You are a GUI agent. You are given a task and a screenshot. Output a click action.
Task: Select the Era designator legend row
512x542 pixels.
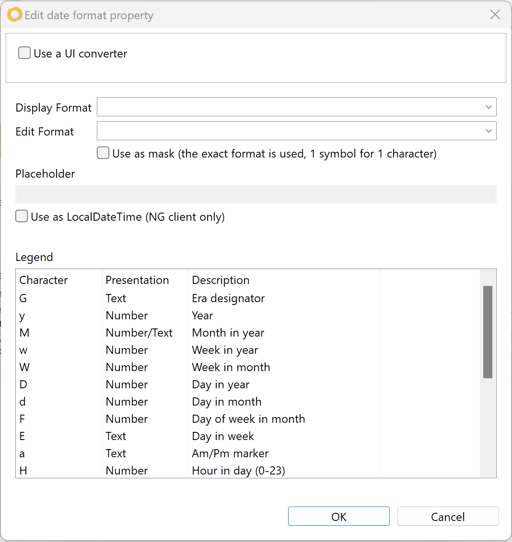tap(228, 298)
